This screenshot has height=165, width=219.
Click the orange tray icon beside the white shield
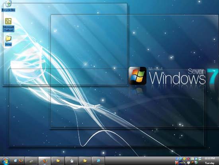tap(192, 163)
